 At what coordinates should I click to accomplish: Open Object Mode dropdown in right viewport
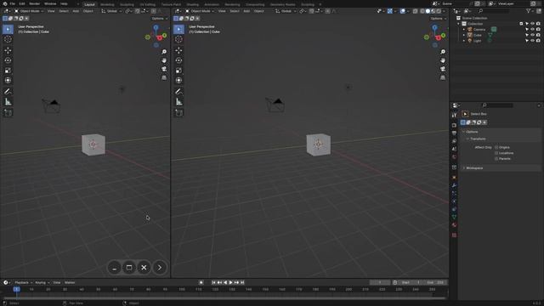[x=200, y=11]
